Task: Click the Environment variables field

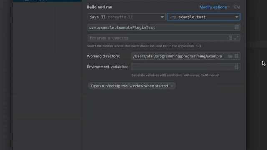Action: click(x=186, y=67)
